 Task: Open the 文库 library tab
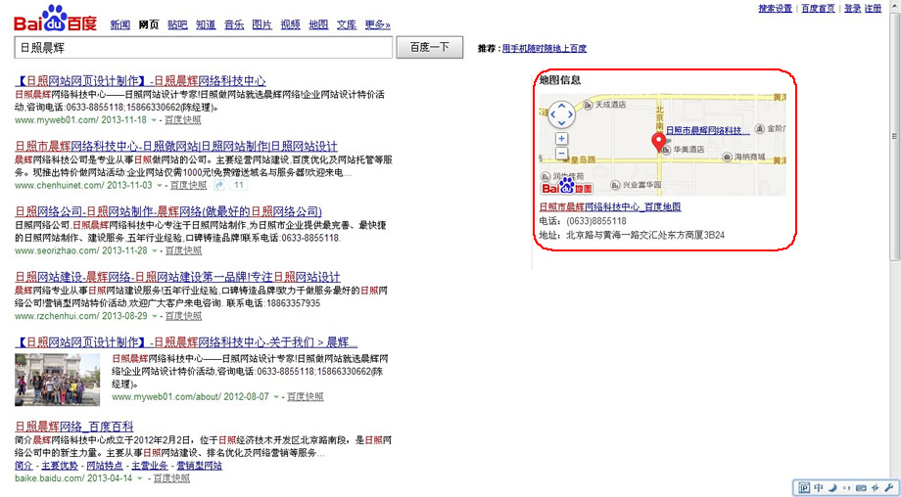coord(347,24)
